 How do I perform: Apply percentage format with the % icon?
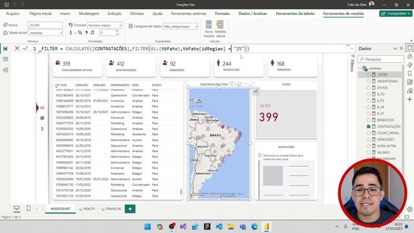click(80, 33)
